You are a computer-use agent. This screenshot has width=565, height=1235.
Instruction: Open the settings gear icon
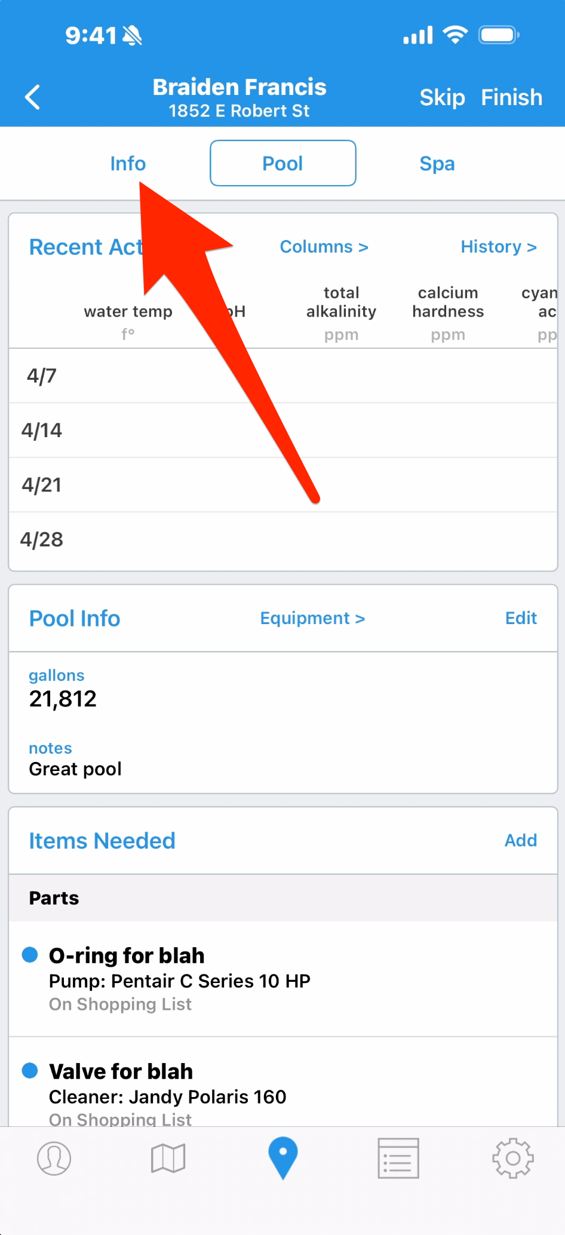[512, 1158]
